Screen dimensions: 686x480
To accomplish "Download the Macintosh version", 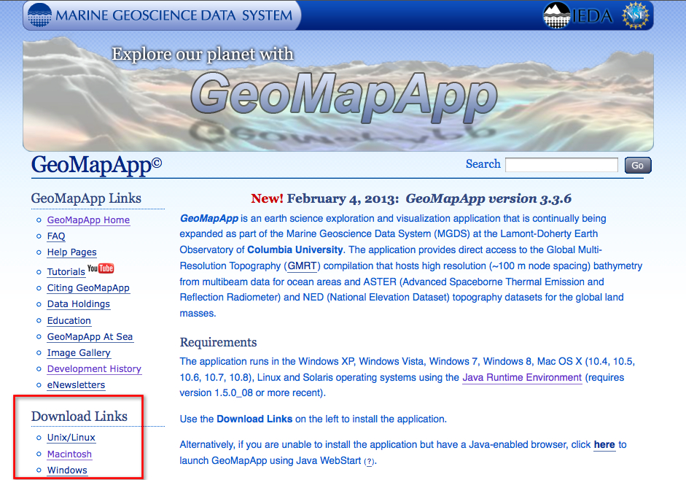I will (69, 454).
